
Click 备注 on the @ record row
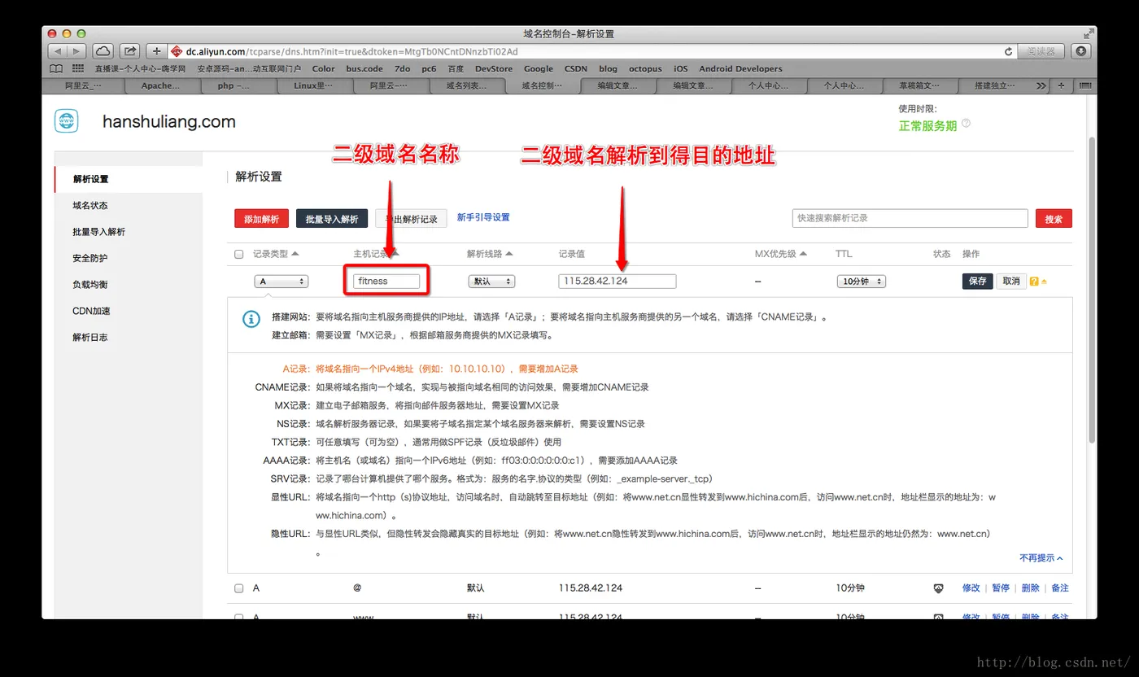[1059, 588]
